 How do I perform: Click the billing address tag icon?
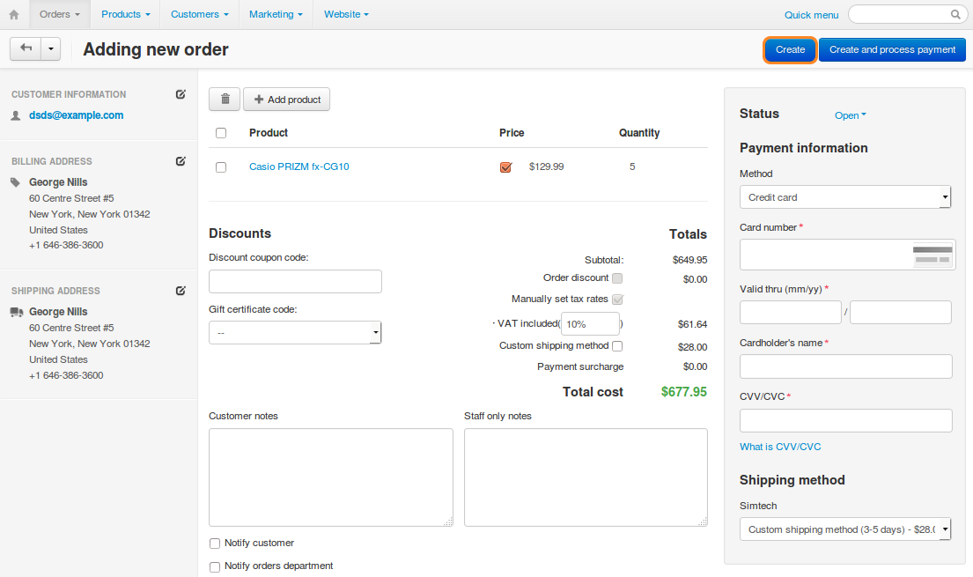coord(16,182)
